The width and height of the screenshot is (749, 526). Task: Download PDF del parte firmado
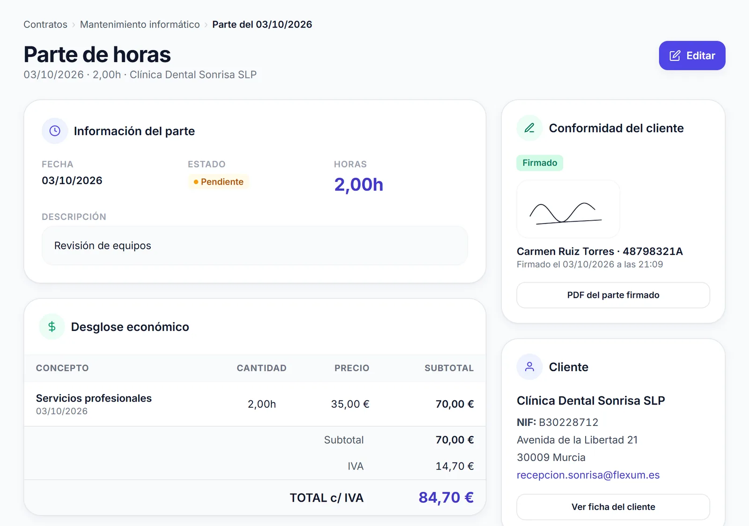click(x=613, y=295)
